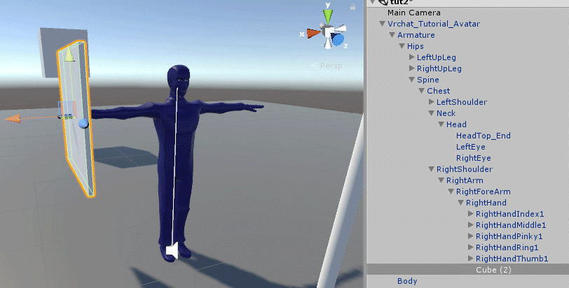Screen dimensions: 569x288
Task: Select RightHandPinky1 in the hierarchy
Action: 509,236
